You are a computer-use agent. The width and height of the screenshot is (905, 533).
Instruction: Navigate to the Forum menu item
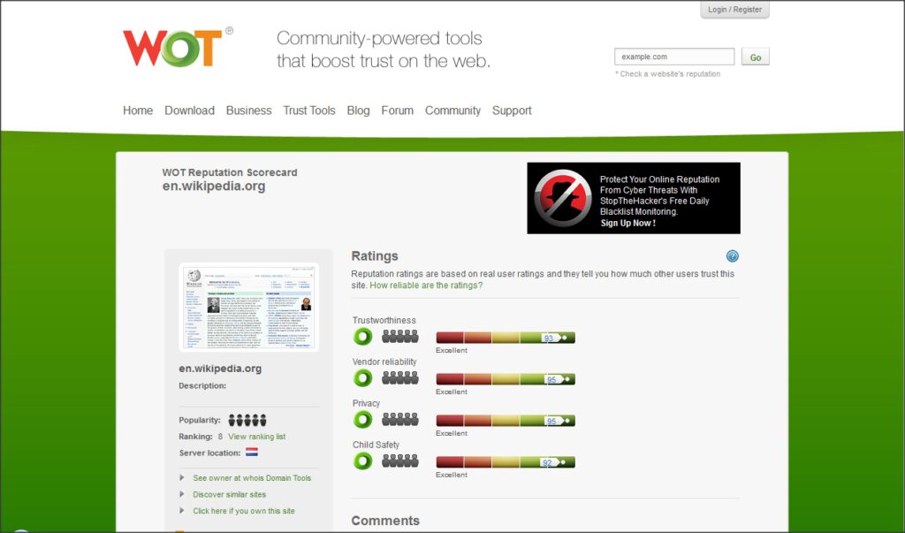tap(398, 110)
